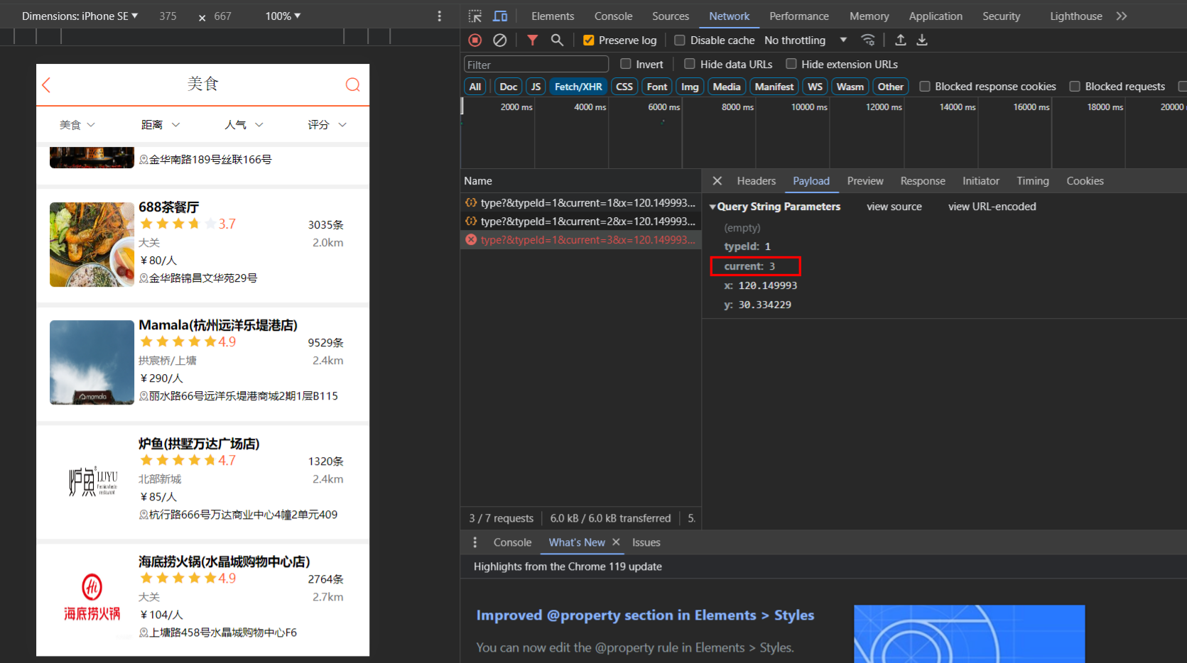Show more DevTools tabs chevron
Image resolution: width=1187 pixels, height=663 pixels.
pos(1122,16)
